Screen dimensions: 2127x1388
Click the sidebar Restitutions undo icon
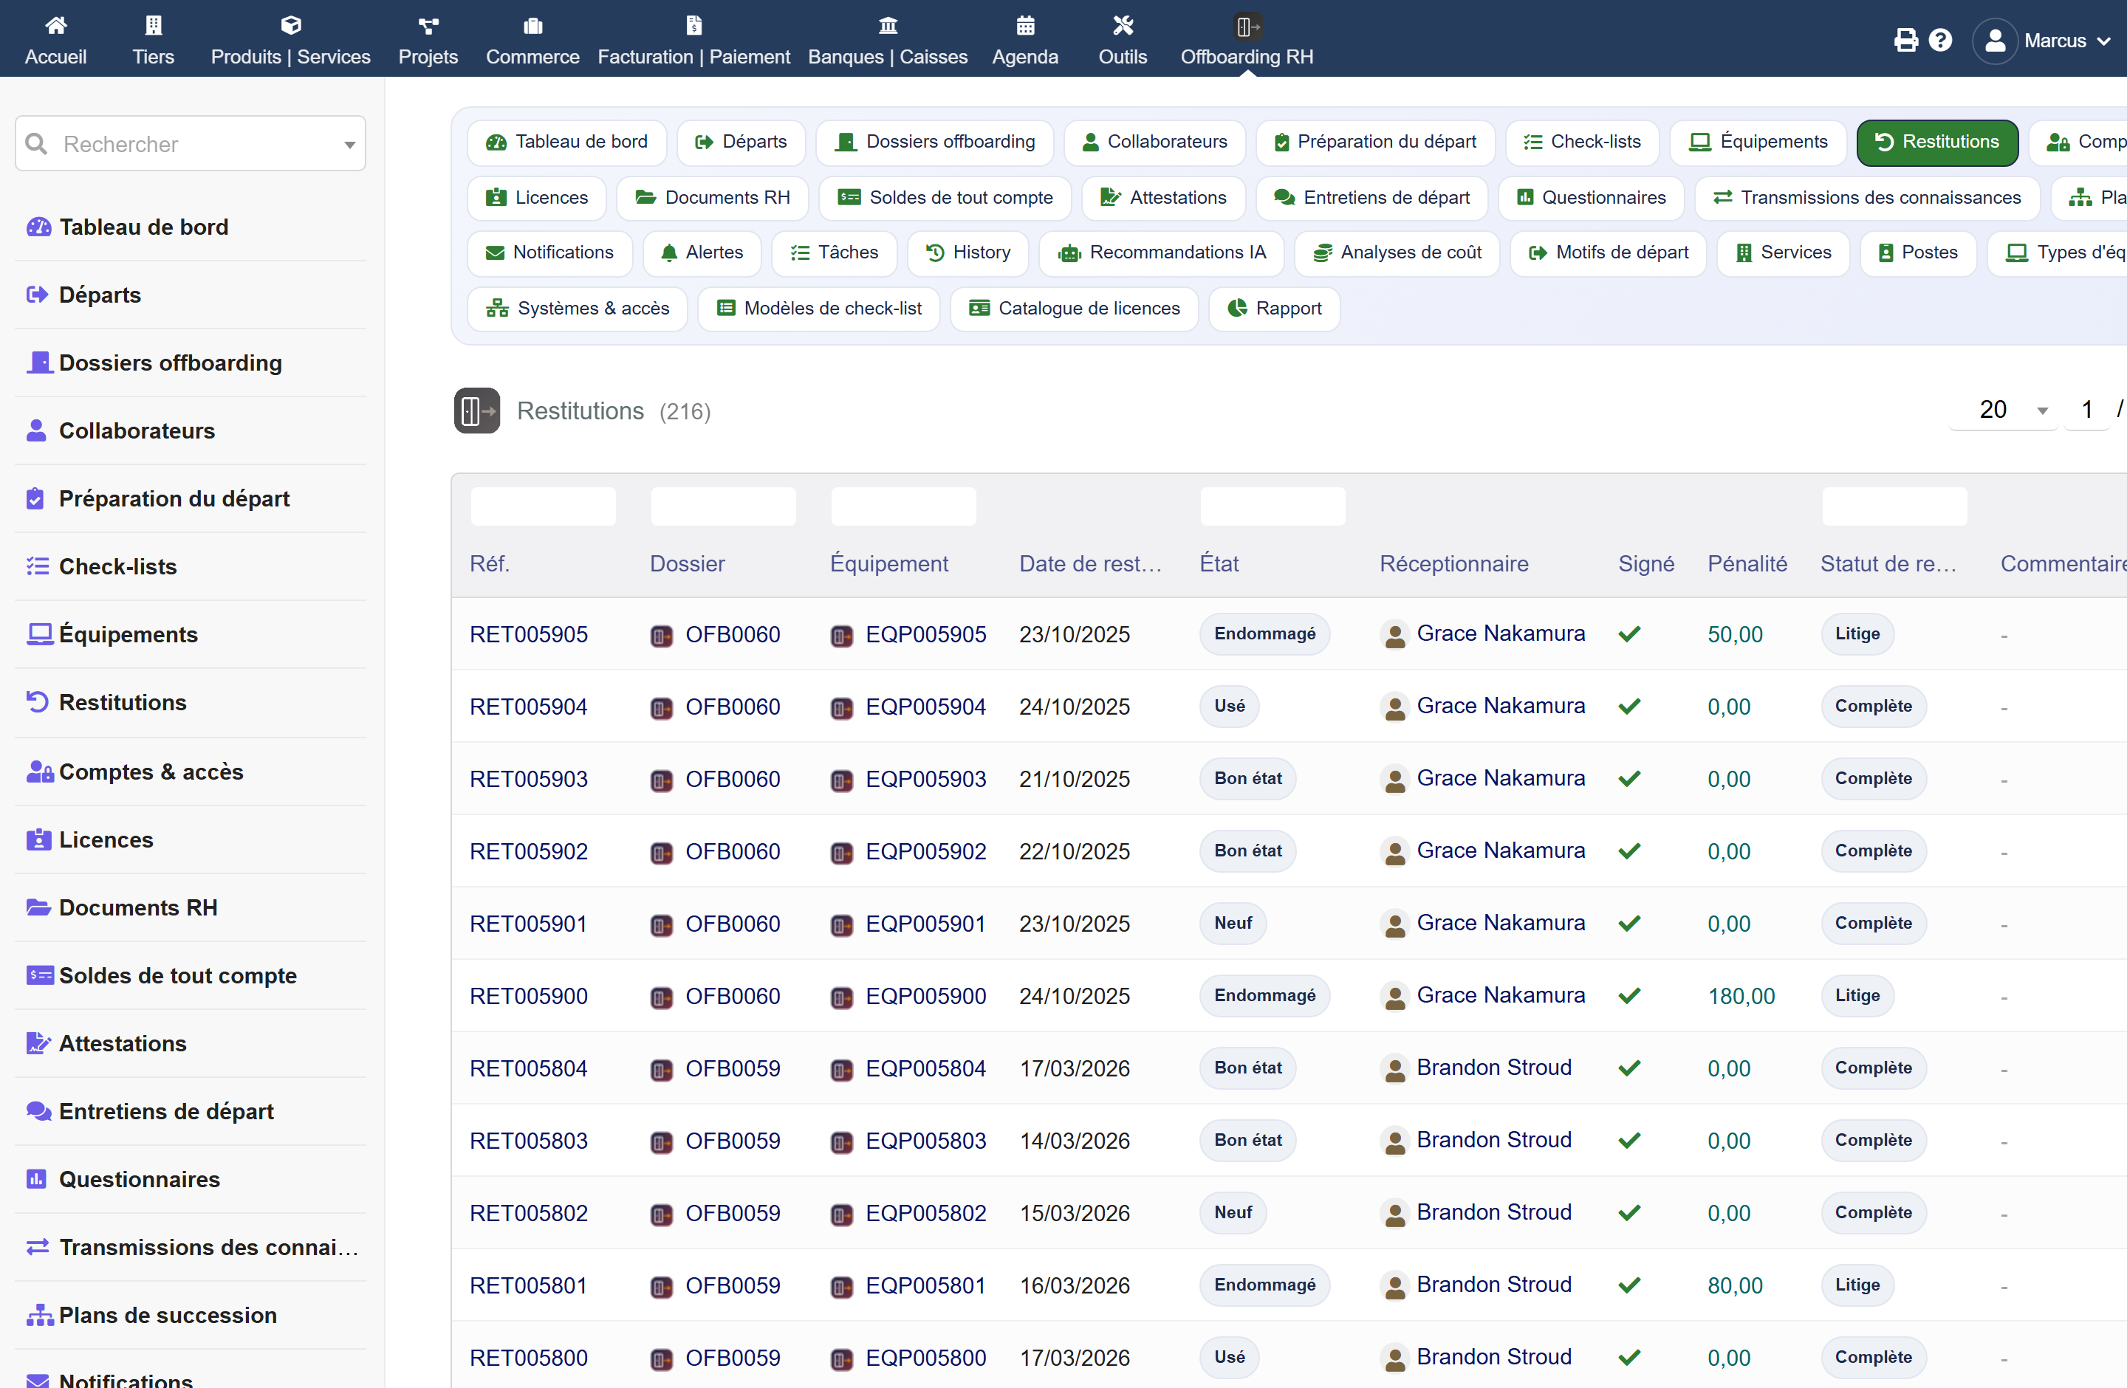pyautogui.click(x=38, y=702)
